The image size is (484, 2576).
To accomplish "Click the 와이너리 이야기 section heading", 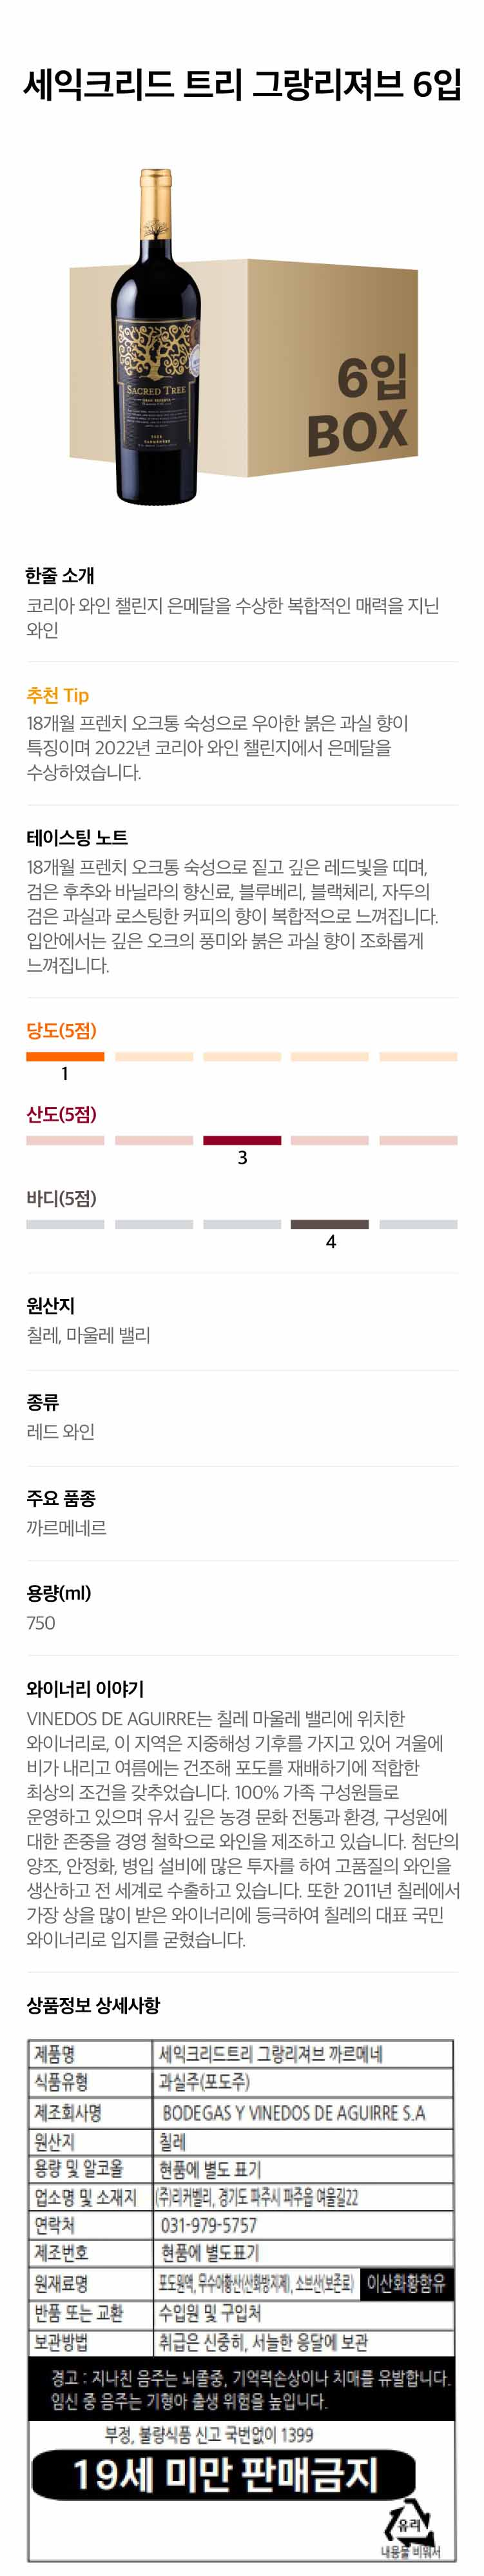I will point(85,1689).
